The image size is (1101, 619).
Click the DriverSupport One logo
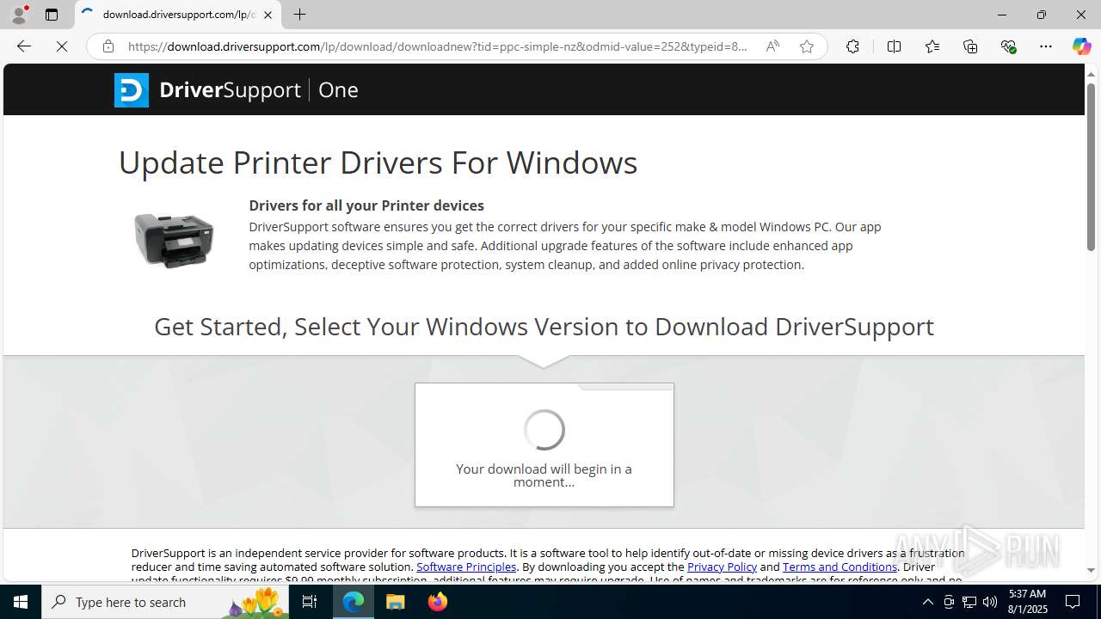tap(237, 89)
